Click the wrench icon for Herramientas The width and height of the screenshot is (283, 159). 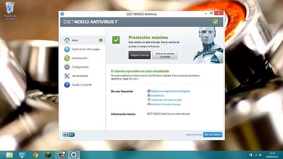click(67, 76)
